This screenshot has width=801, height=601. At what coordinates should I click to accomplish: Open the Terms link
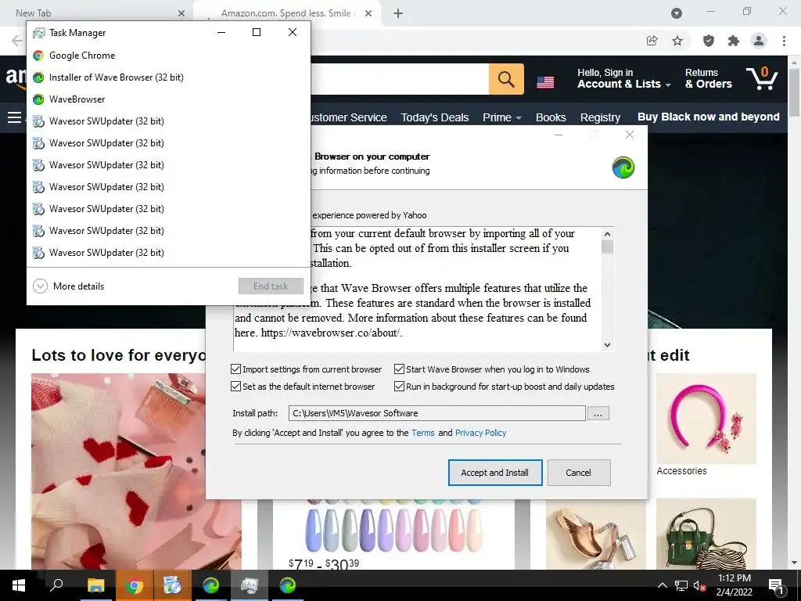coord(423,433)
